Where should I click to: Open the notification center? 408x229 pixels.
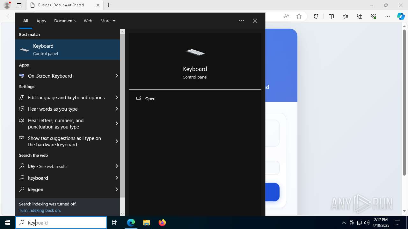(397, 223)
